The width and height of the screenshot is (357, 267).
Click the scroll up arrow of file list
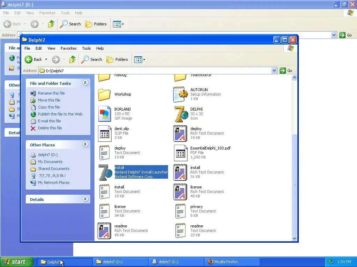(294, 78)
